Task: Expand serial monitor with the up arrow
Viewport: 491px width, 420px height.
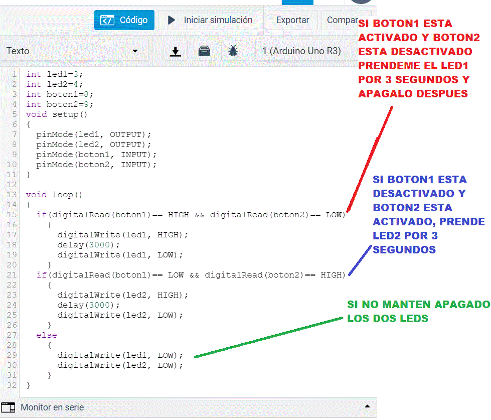Action: coord(367,406)
